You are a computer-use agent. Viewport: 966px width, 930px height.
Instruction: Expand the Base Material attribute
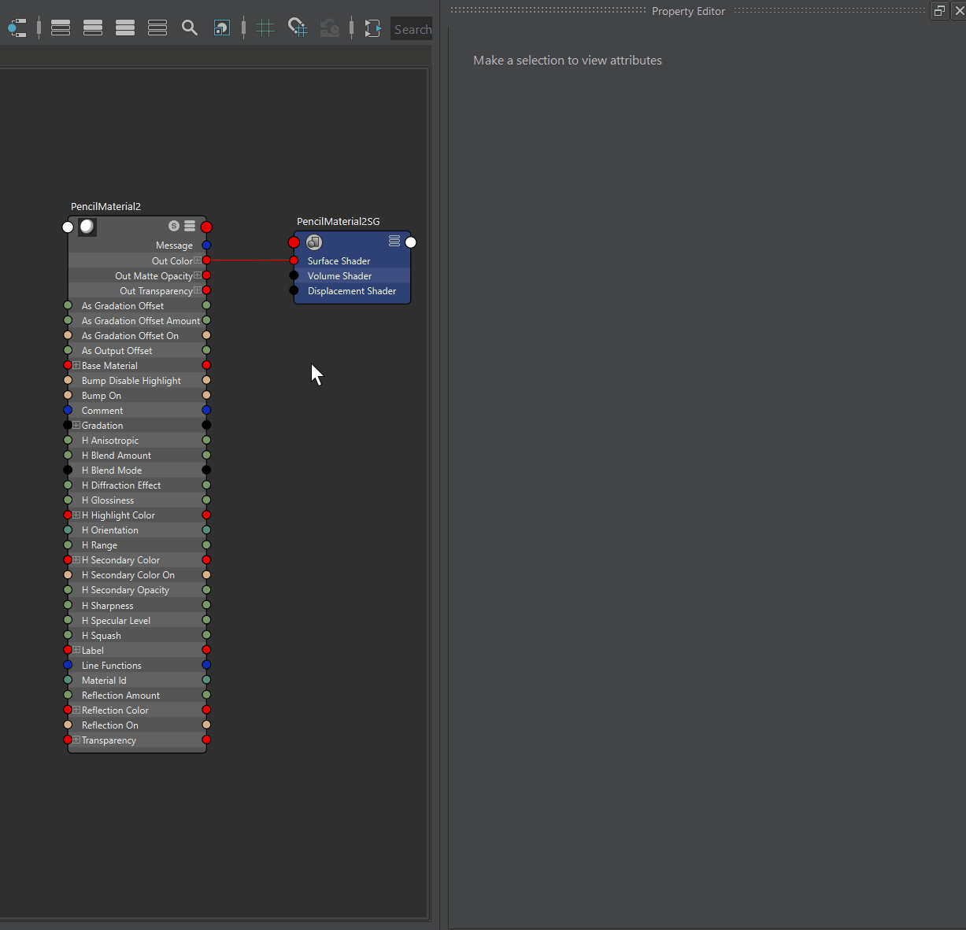(76, 366)
